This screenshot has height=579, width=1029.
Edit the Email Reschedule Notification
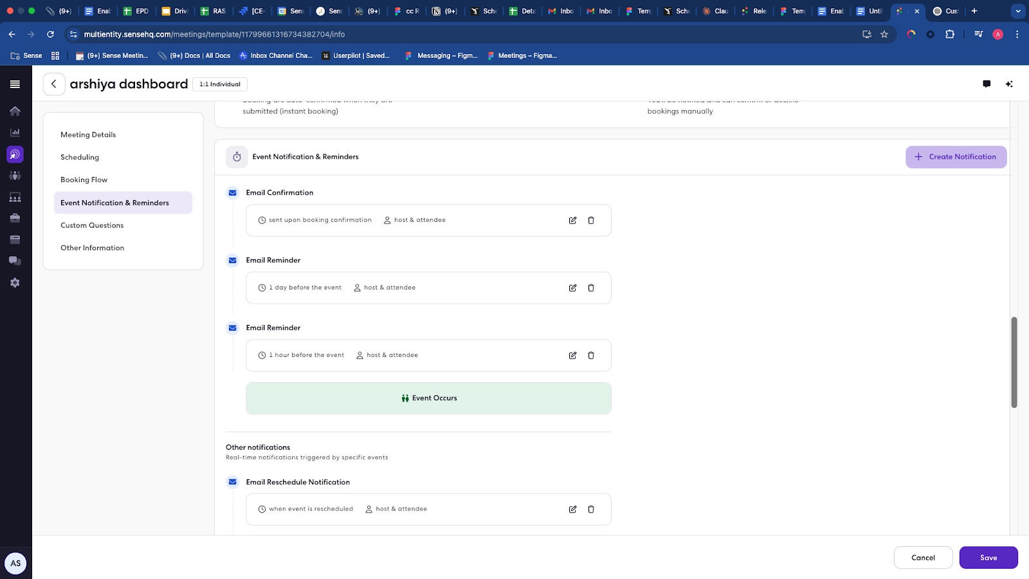point(572,509)
